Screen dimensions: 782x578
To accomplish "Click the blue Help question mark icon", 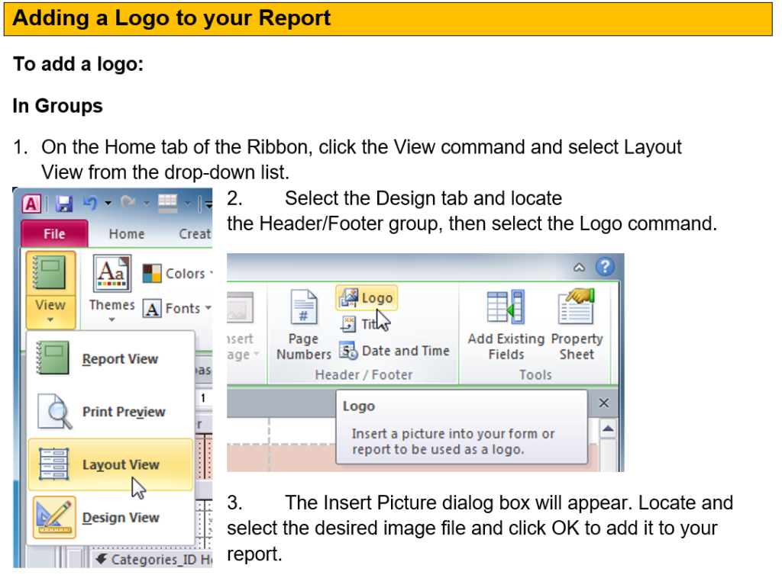I will (x=605, y=267).
